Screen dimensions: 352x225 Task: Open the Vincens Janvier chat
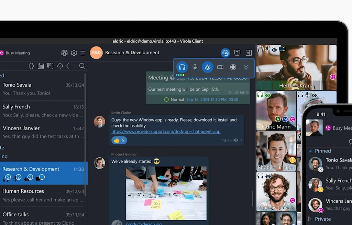pyautogui.click(x=43, y=132)
